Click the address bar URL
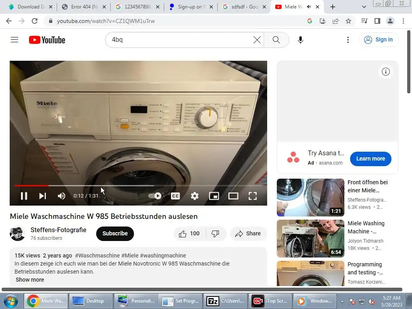 106,21
